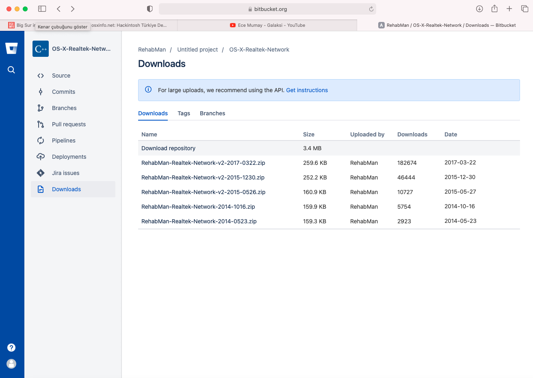Open Safari tab overview icon
This screenshot has height=378, width=533.
pos(524,9)
